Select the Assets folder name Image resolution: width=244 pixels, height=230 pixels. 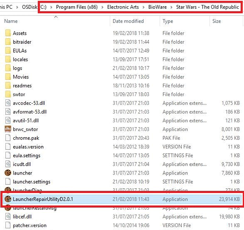pyautogui.click(x=20, y=33)
